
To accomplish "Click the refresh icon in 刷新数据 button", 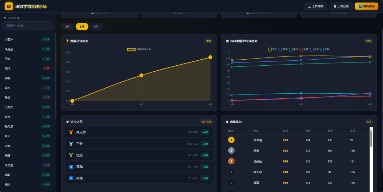I will pos(360,6).
